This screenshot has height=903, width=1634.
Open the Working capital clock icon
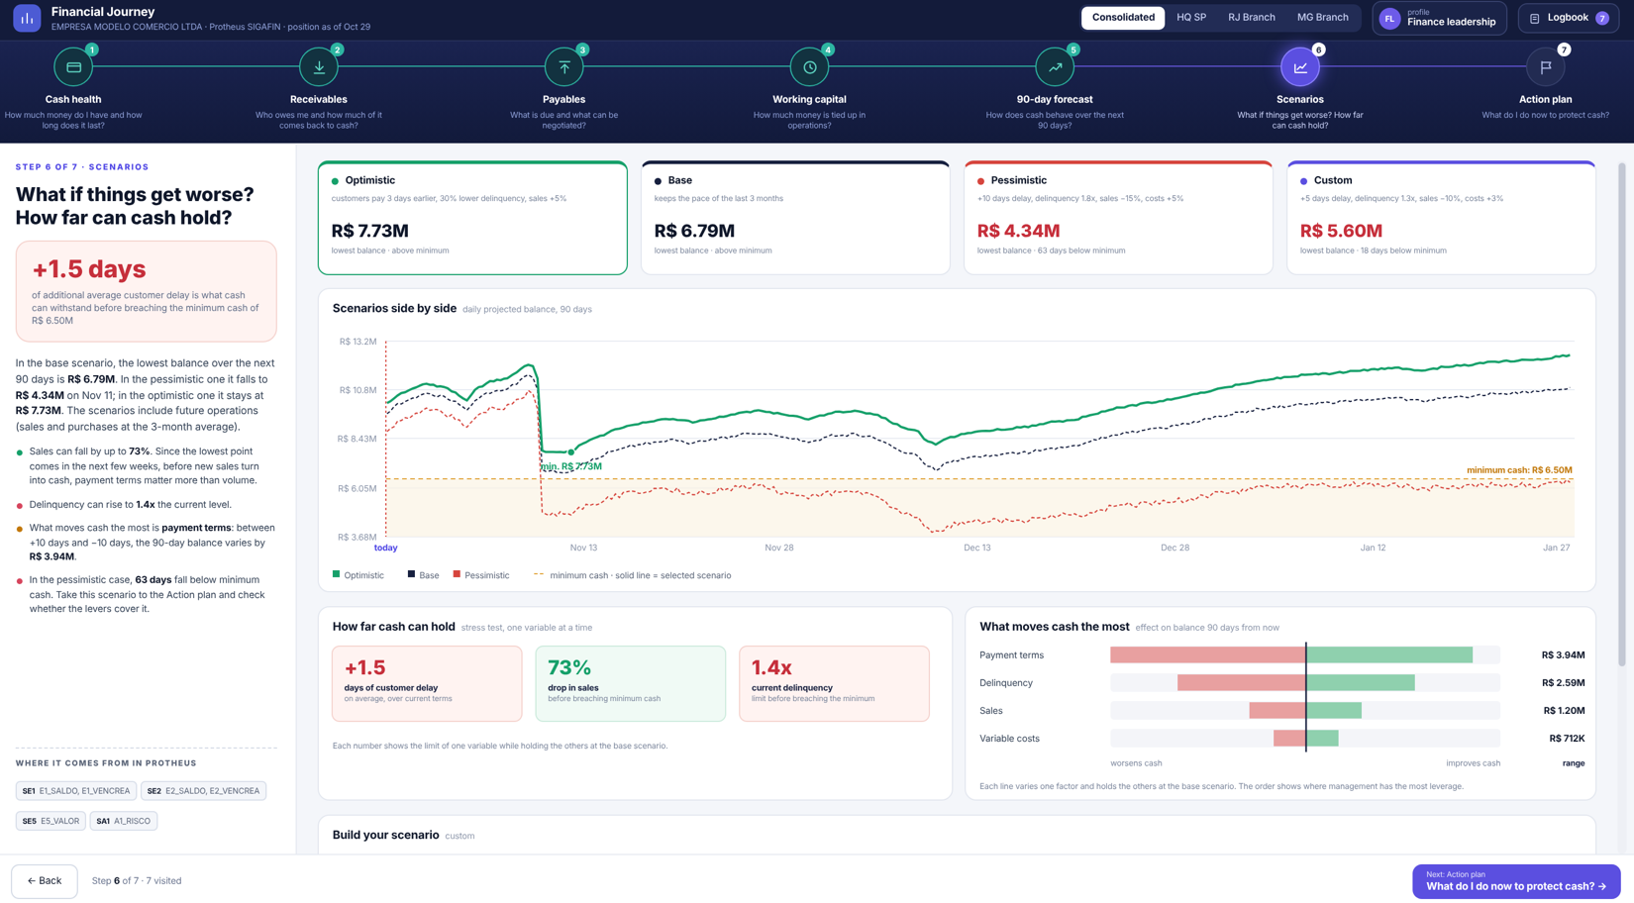point(809,67)
